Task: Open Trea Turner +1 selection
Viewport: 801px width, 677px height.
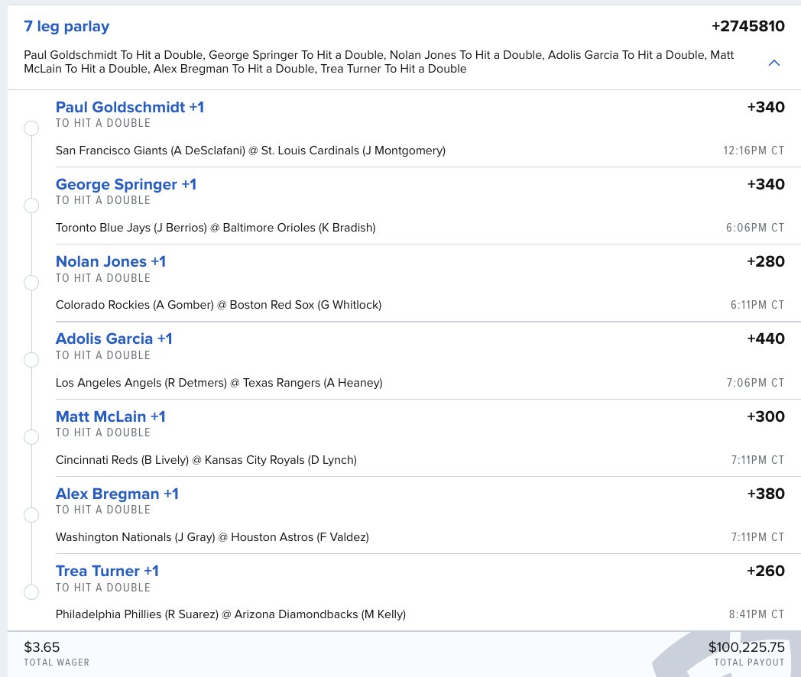Action: point(107,571)
